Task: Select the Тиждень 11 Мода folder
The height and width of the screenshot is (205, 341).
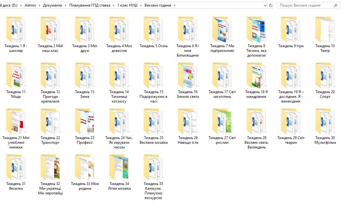Action: coord(16,76)
